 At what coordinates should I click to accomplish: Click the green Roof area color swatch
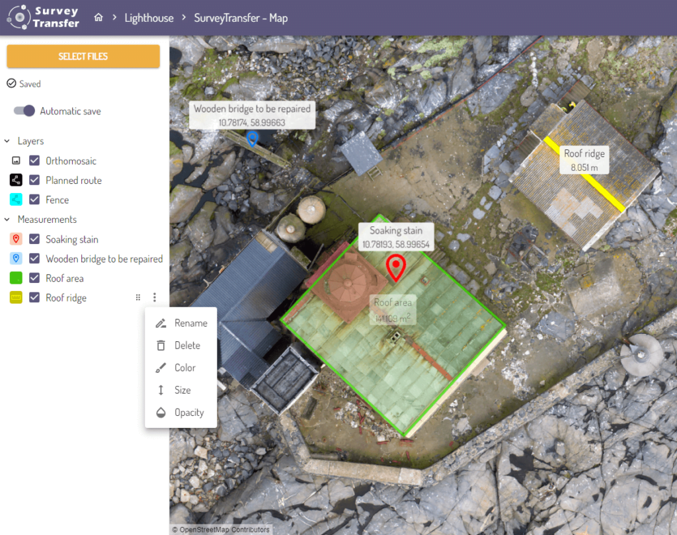click(15, 278)
